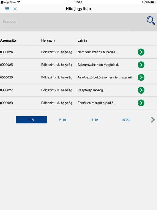Return to App Store via status bar
This screenshot has height=210, width=157.
8,2
